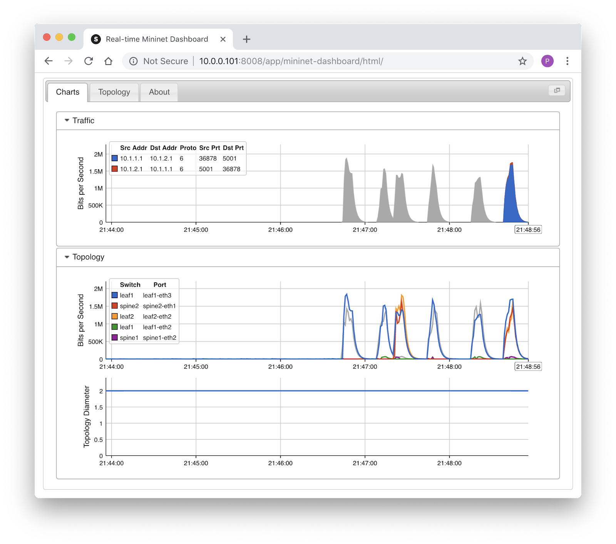
Task: Click destination port 36878 in second flow row
Action: point(231,169)
